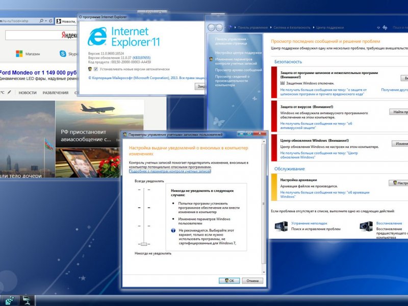408x306 pixels.
Task: Click OK in the UAC settings dialog
Action: (x=229, y=280)
